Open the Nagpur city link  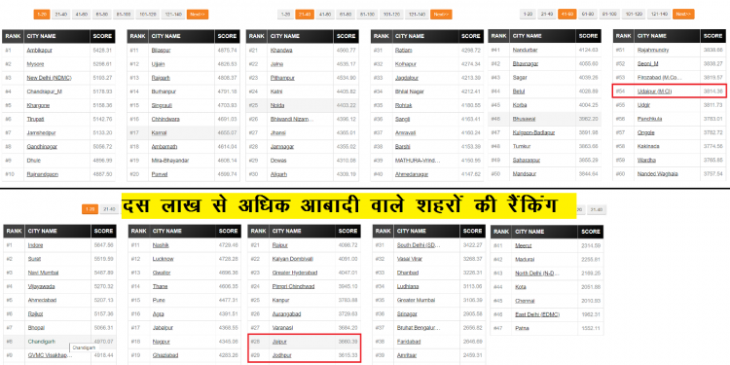[161, 342]
